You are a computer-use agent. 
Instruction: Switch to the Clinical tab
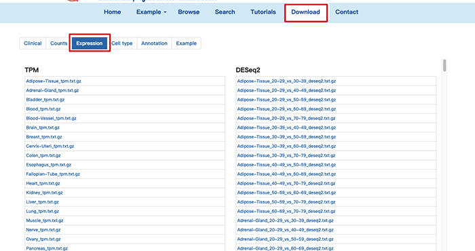(x=33, y=43)
